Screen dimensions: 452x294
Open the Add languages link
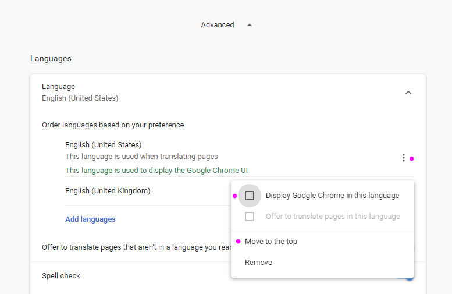[x=90, y=219]
